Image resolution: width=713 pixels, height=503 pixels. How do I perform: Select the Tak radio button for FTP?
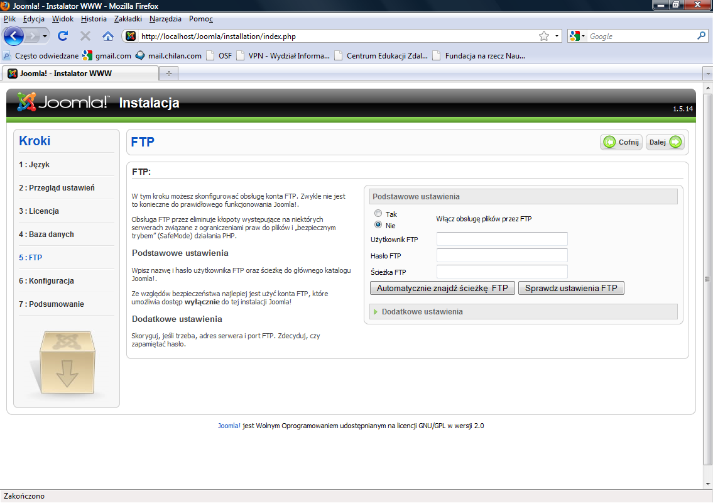378,213
